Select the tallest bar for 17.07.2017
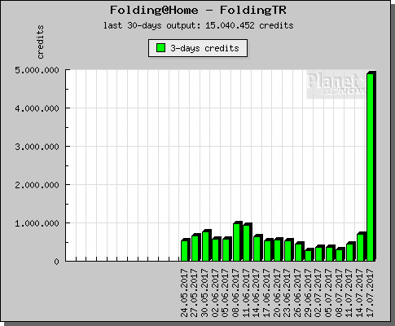The height and width of the screenshot is (326, 395). click(x=371, y=166)
